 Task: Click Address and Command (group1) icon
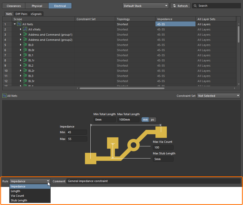click(25, 35)
